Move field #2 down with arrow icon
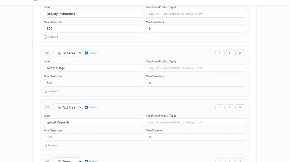The image size is (289, 162). [230, 53]
